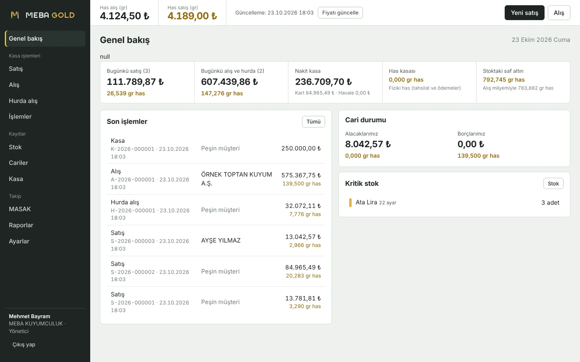Click the Alış button in top bar
The height and width of the screenshot is (362, 580).
pos(559,13)
